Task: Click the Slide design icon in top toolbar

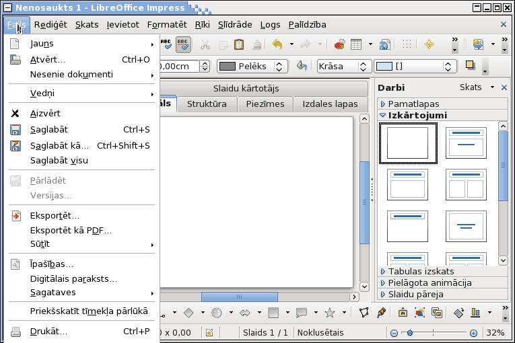Action: pyautogui.click(x=478, y=44)
